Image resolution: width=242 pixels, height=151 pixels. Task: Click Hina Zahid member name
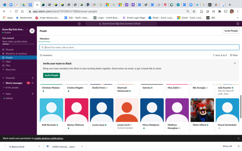(173, 88)
